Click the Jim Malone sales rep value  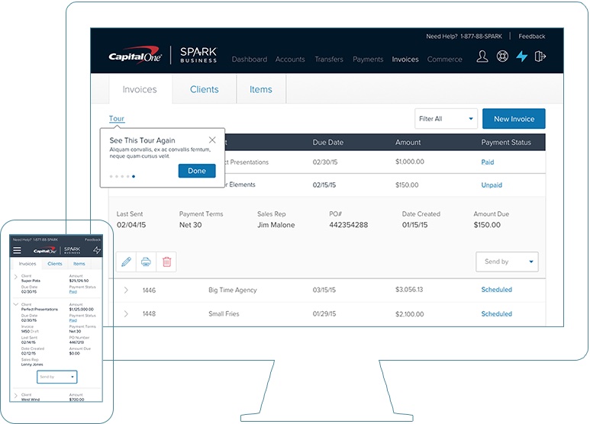(276, 225)
